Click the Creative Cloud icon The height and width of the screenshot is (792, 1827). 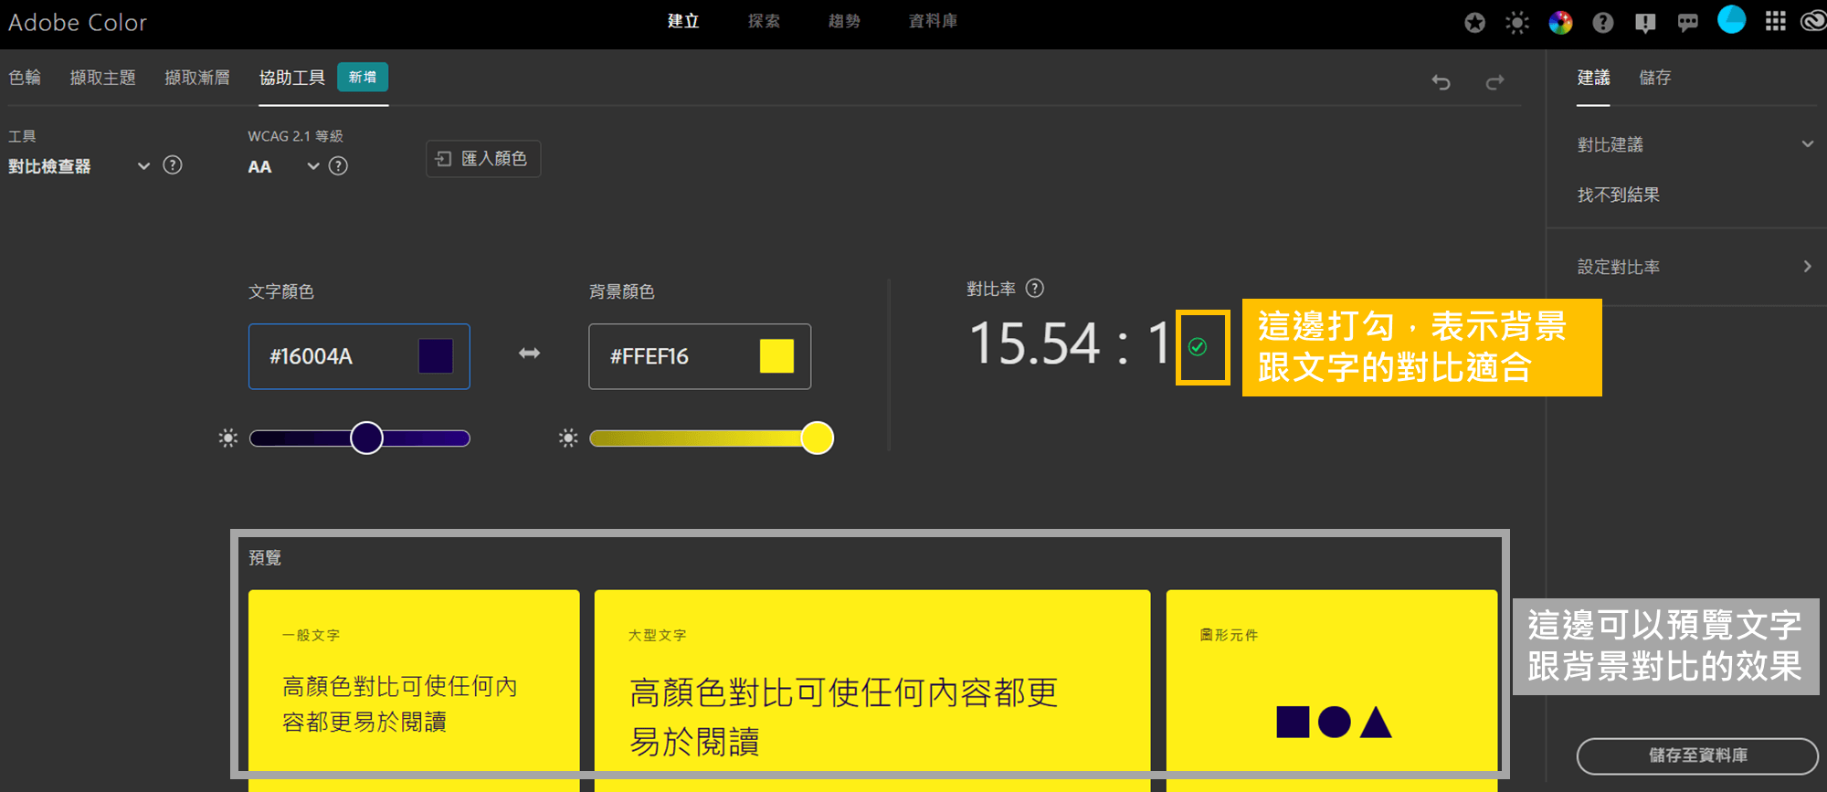(1813, 22)
